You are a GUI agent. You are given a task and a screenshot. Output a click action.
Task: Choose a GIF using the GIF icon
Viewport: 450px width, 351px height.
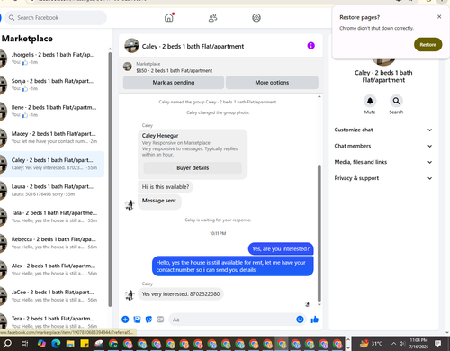(x=160, y=319)
